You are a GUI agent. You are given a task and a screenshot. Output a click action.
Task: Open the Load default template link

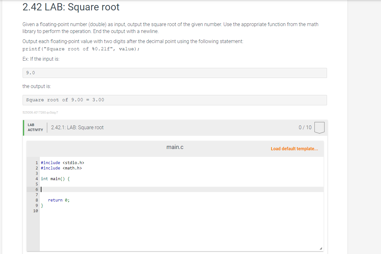coord(294,148)
